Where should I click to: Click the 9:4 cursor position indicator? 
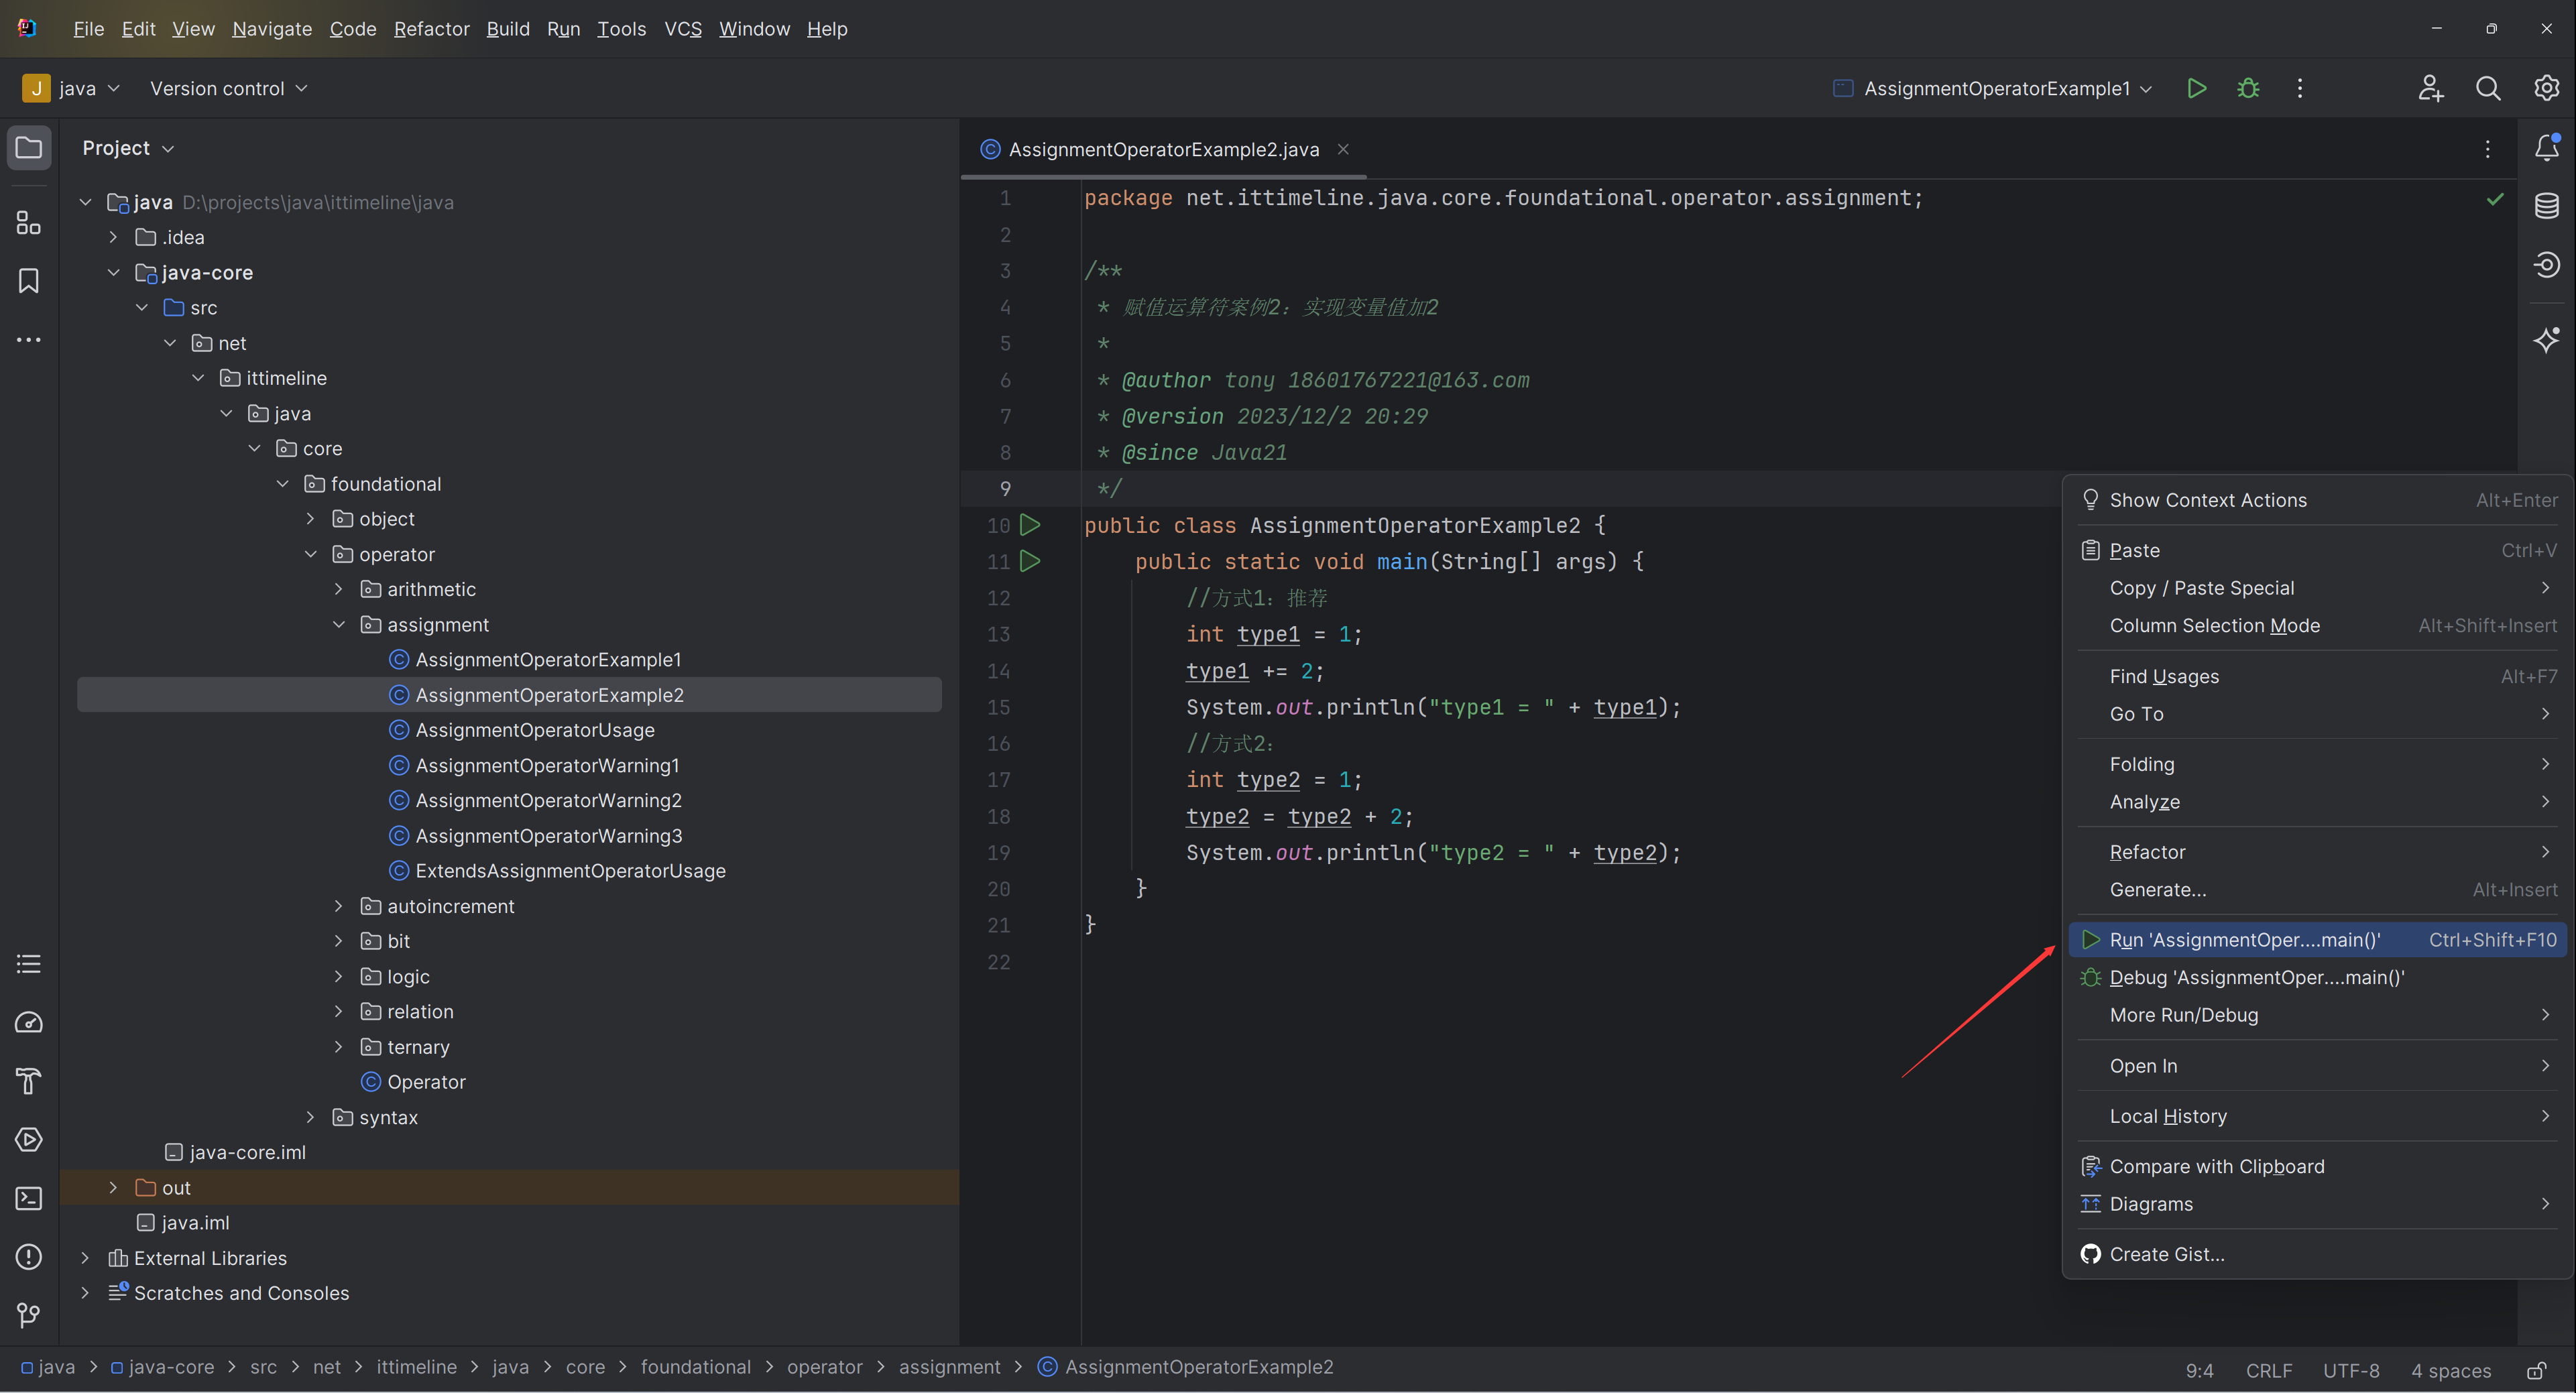(2199, 1370)
